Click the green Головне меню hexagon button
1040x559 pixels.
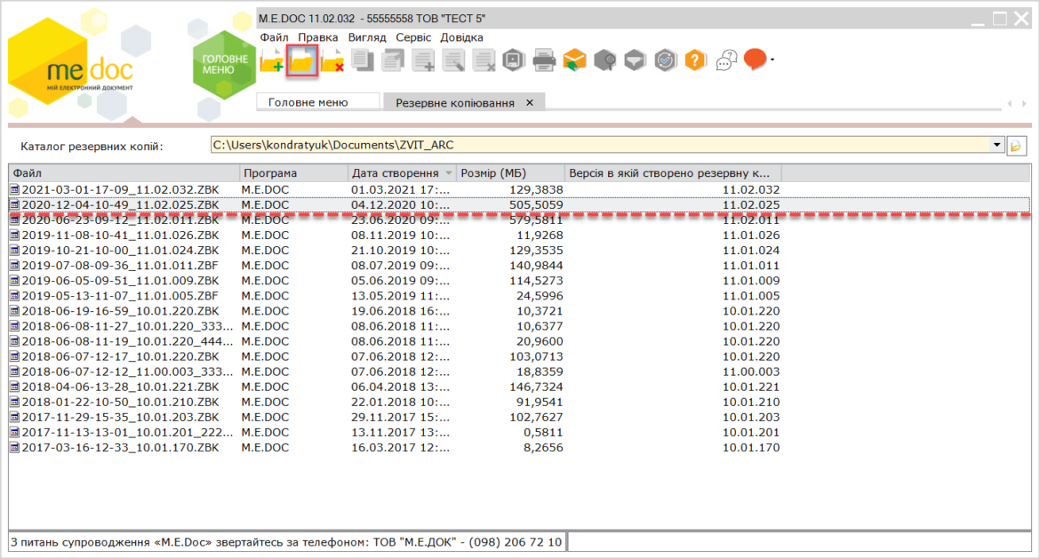pyautogui.click(x=224, y=64)
